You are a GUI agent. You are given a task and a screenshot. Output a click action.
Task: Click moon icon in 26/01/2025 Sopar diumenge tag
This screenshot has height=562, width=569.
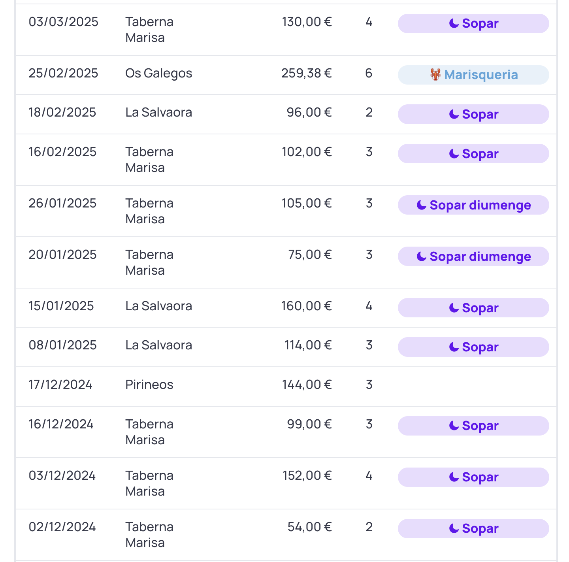pyautogui.click(x=422, y=205)
